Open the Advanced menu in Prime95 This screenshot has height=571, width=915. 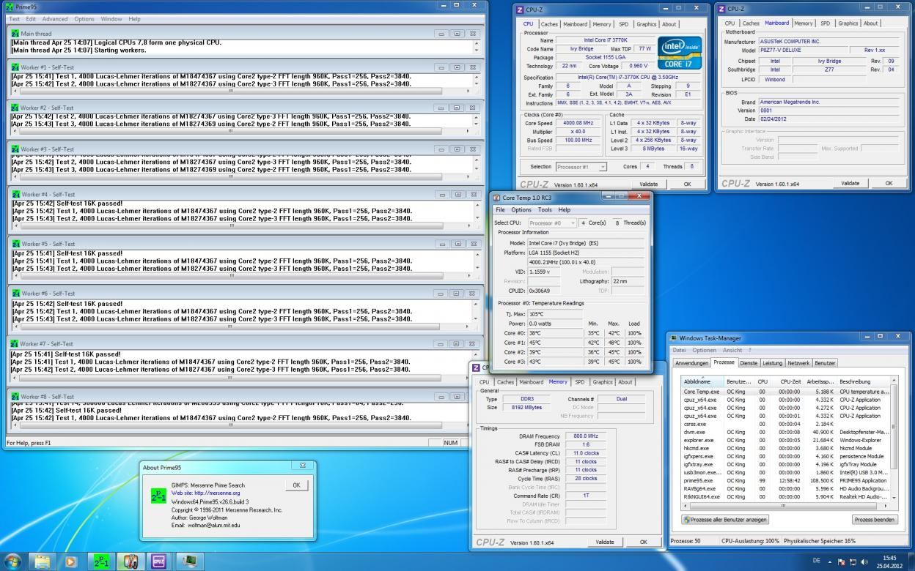55,18
